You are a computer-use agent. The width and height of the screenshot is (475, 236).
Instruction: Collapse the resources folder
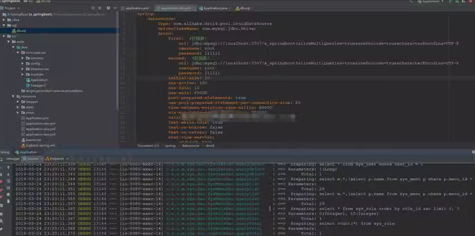(13, 96)
